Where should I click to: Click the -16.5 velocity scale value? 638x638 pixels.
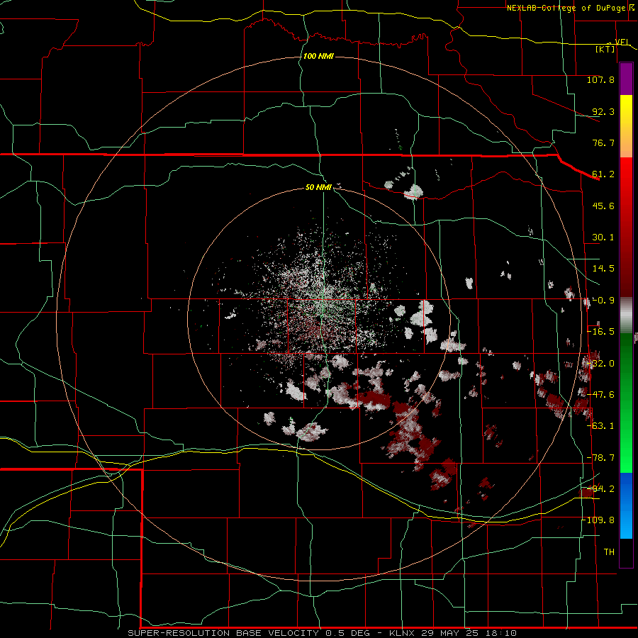(600, 332)
